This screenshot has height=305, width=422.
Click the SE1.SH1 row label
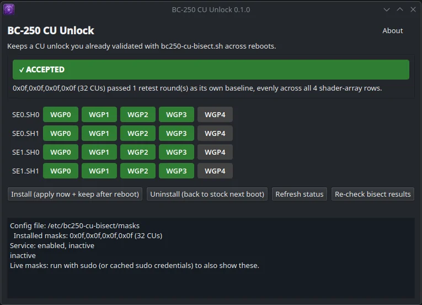click(x=25, y=171)
